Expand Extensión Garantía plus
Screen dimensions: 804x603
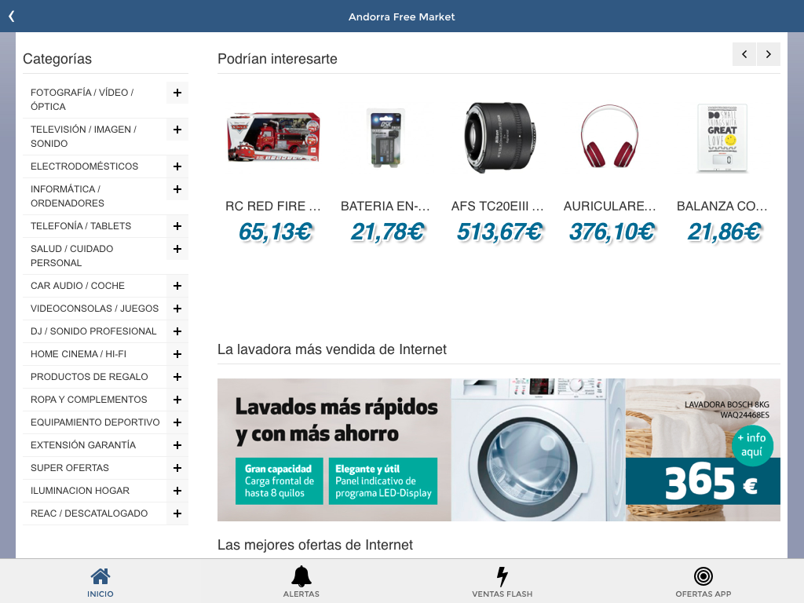click(177, 445)
